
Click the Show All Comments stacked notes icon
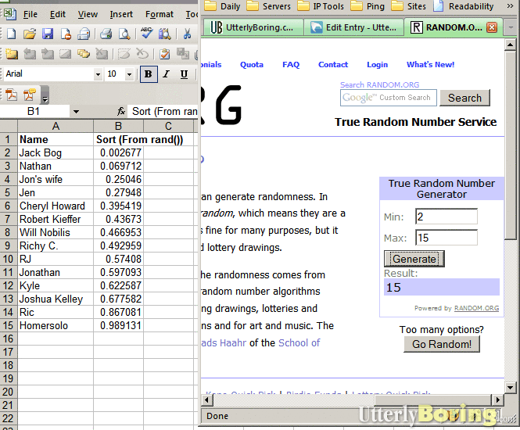83,53
